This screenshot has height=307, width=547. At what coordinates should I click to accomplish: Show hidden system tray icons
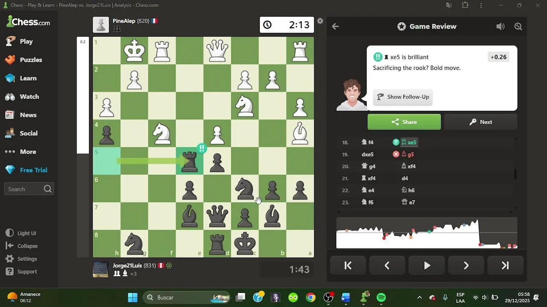420,298
